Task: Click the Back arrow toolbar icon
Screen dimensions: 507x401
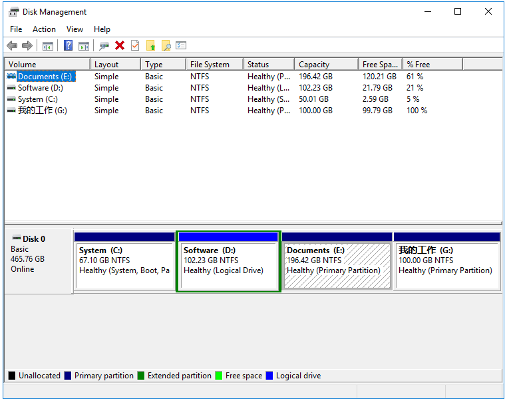Action: click(12, 46)
